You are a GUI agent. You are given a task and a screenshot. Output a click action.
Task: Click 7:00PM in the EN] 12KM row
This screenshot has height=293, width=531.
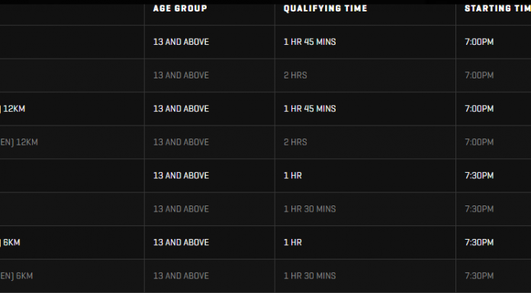[x=479, y=142]
